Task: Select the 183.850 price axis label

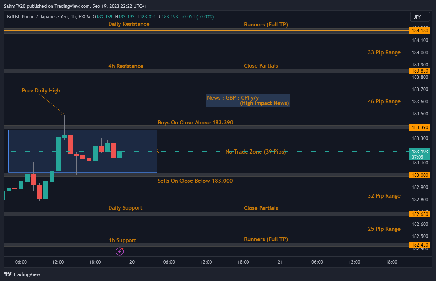Action: click(x=420, y=71)
